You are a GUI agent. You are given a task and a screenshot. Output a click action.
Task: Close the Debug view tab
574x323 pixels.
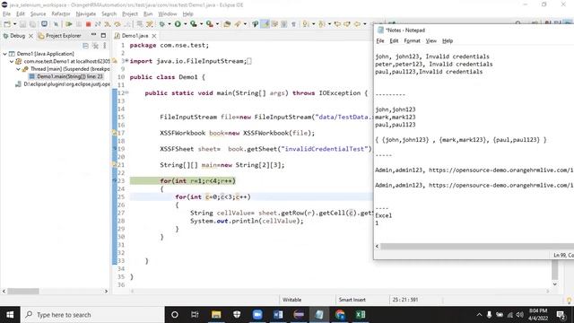[30, 36]
